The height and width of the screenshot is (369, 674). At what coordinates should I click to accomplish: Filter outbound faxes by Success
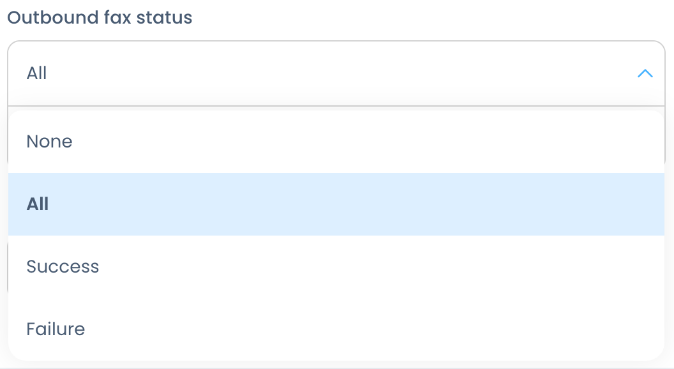pyautogui.click(x=63, y=267)
